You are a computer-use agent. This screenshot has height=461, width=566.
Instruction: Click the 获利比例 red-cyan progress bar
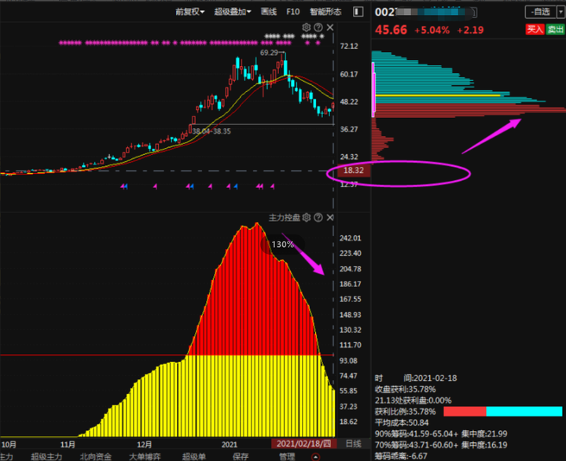click(503, 411)
